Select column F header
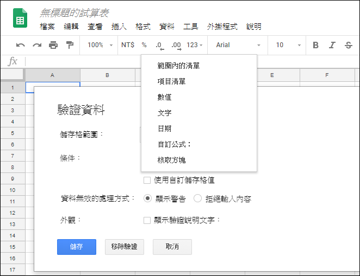 327,75
